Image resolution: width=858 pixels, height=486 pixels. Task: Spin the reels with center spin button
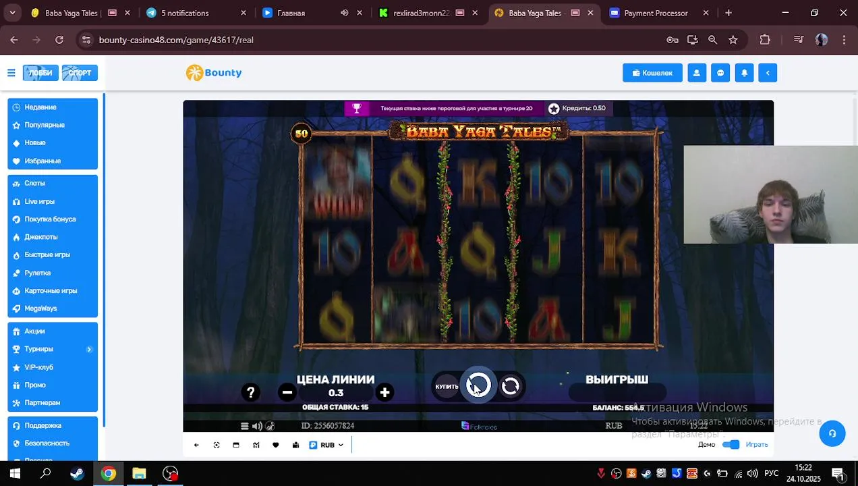(x=478, y=385)
